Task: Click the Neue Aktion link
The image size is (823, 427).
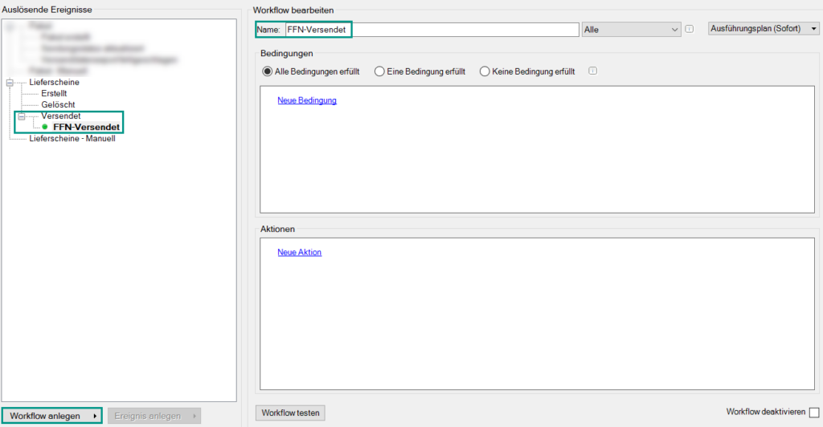Action: [299, 252]
